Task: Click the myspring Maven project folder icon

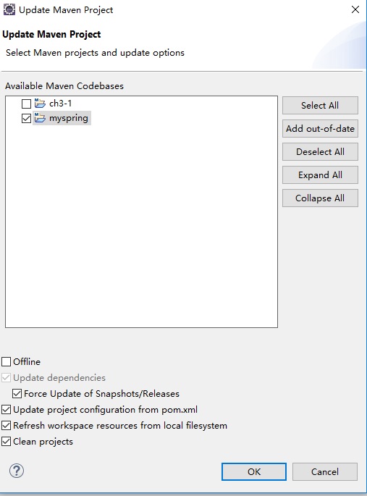Action: coord(40,118)
